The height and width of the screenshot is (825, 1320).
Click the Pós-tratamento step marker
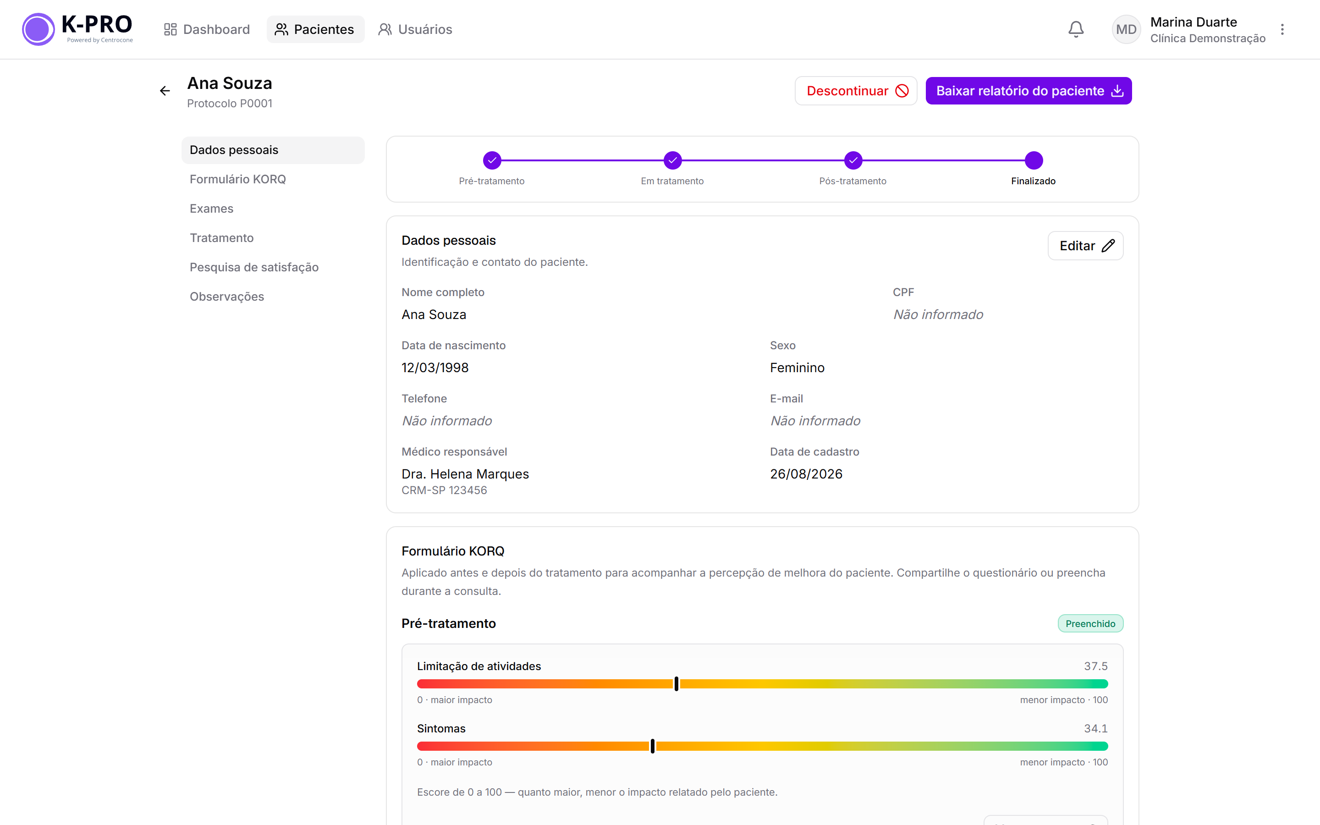tap(853, 160)
